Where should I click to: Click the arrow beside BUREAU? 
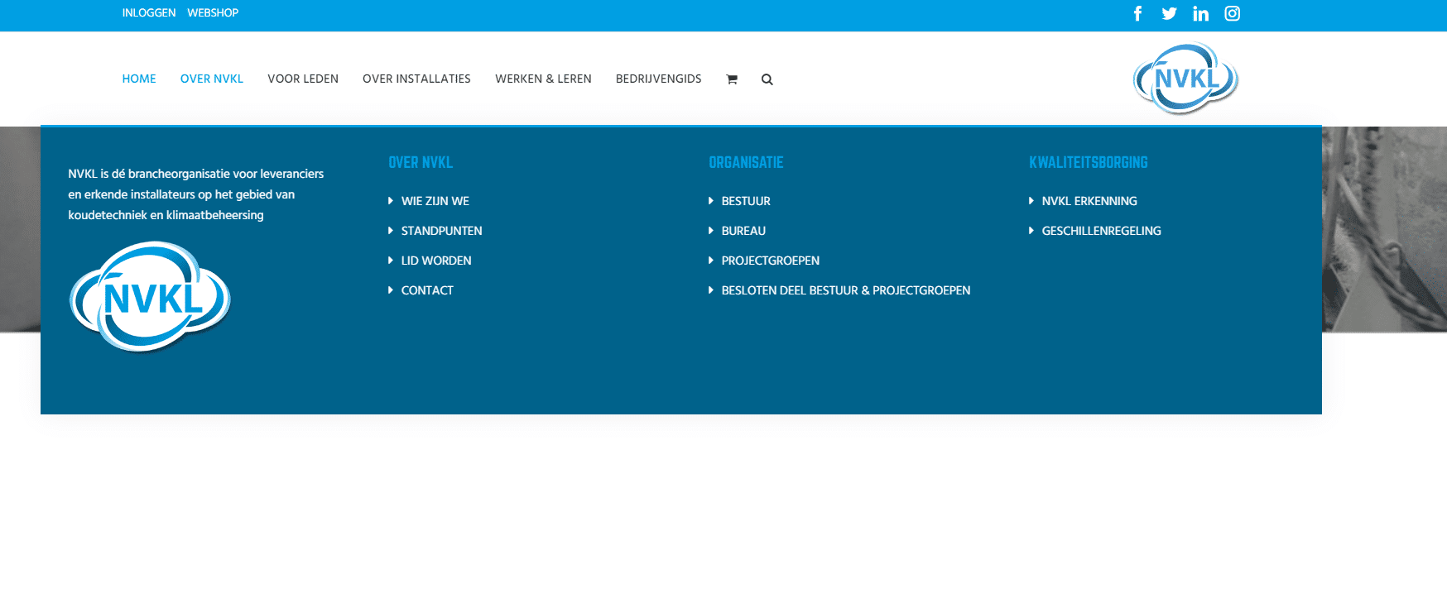click(x=711, y=231)
